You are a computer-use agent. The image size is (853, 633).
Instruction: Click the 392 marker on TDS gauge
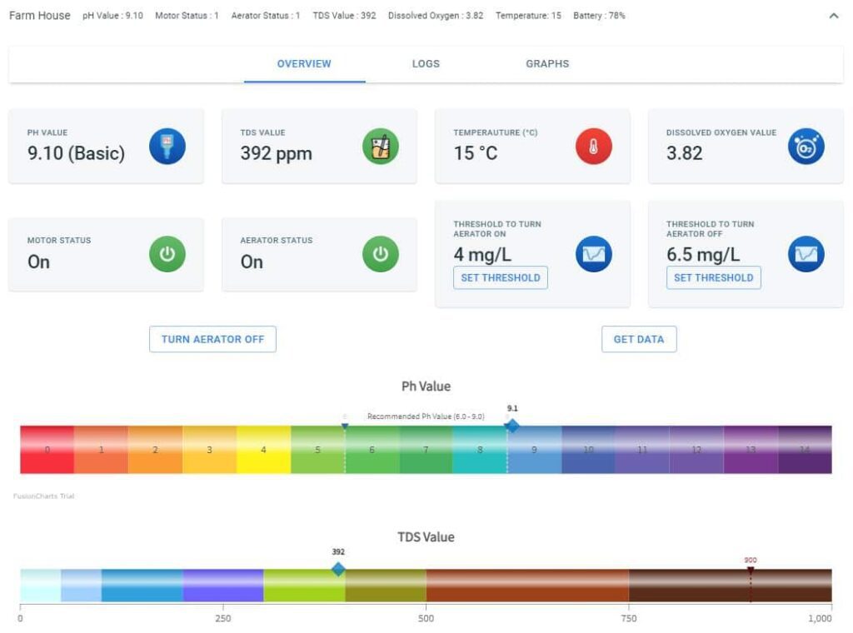[337, 568]
